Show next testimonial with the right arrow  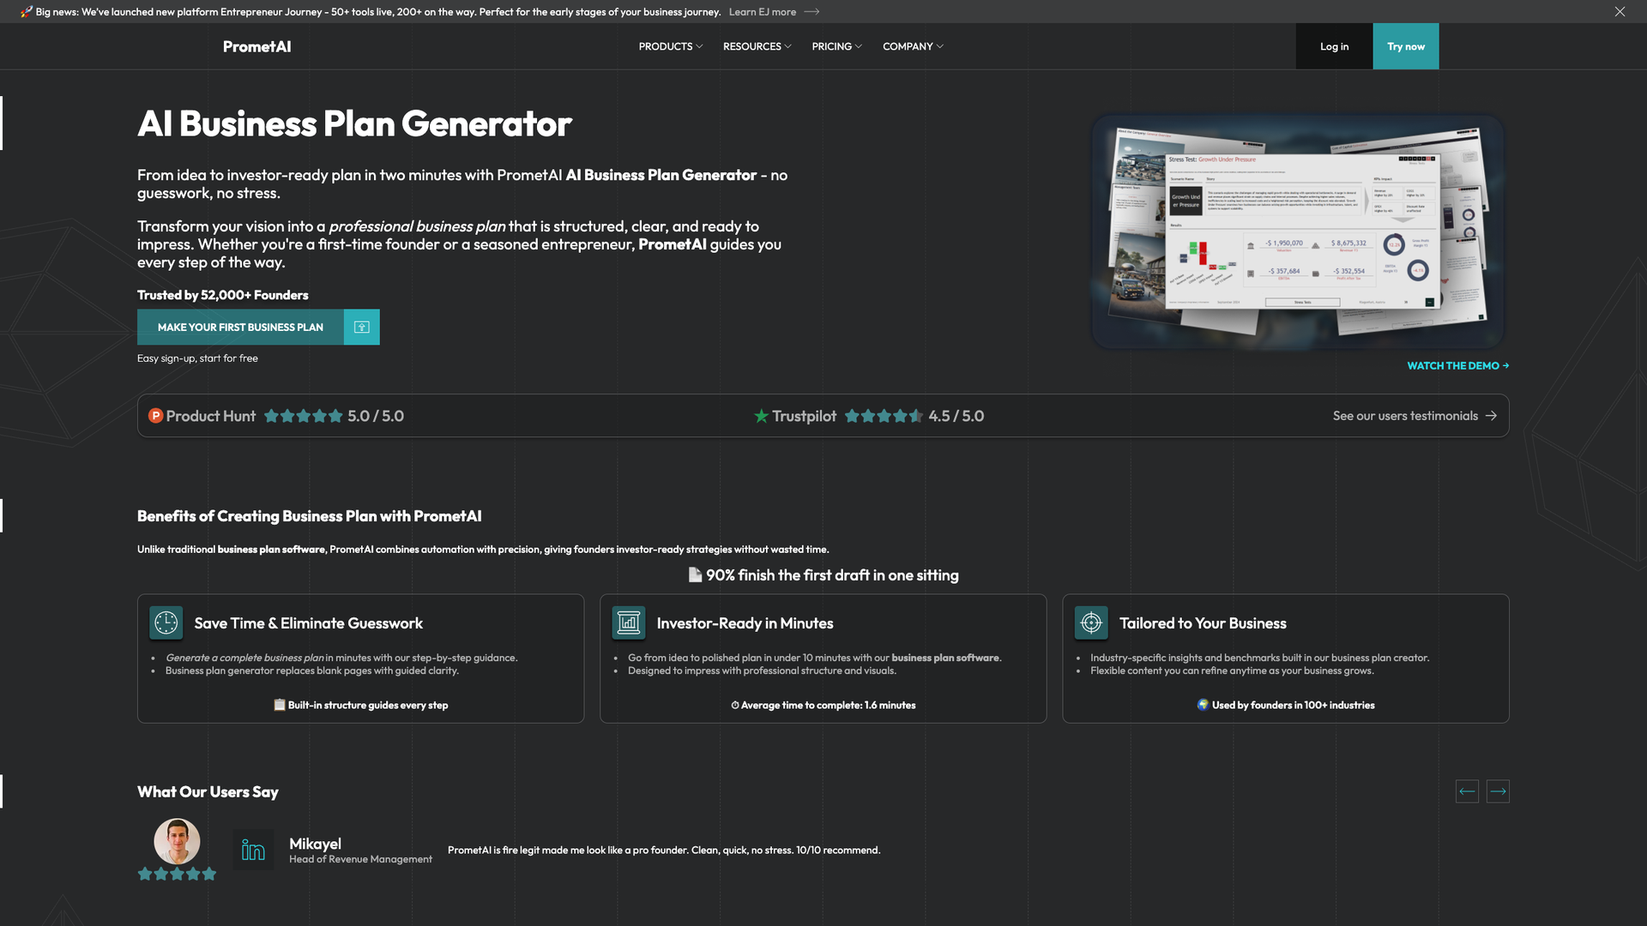[1499, 791]
